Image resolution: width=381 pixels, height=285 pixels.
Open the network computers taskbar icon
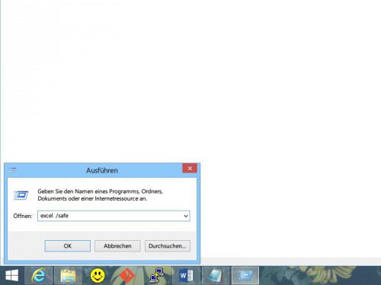(157, 275)
